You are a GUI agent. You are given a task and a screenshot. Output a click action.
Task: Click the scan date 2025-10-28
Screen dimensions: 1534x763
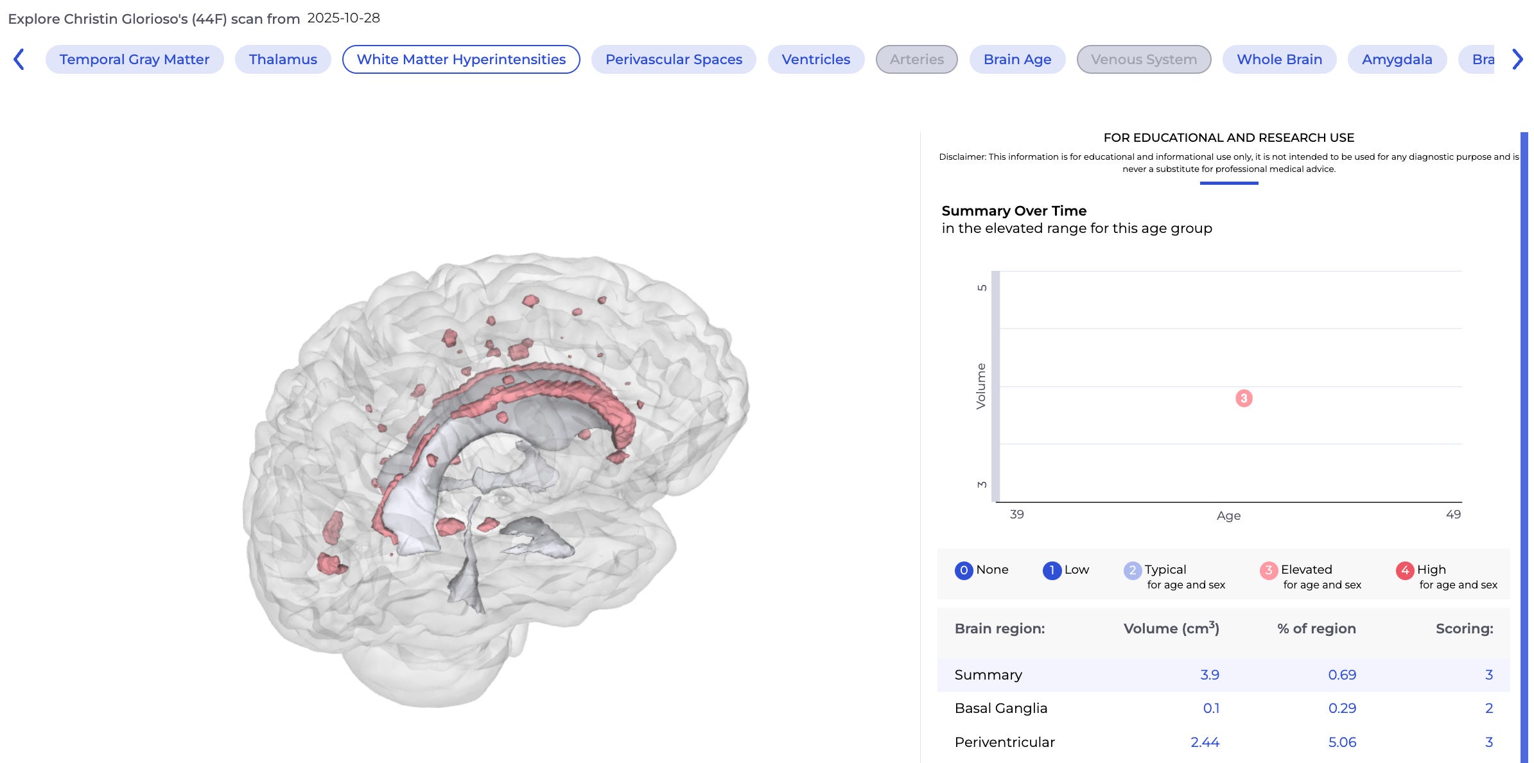click(344, 18)
